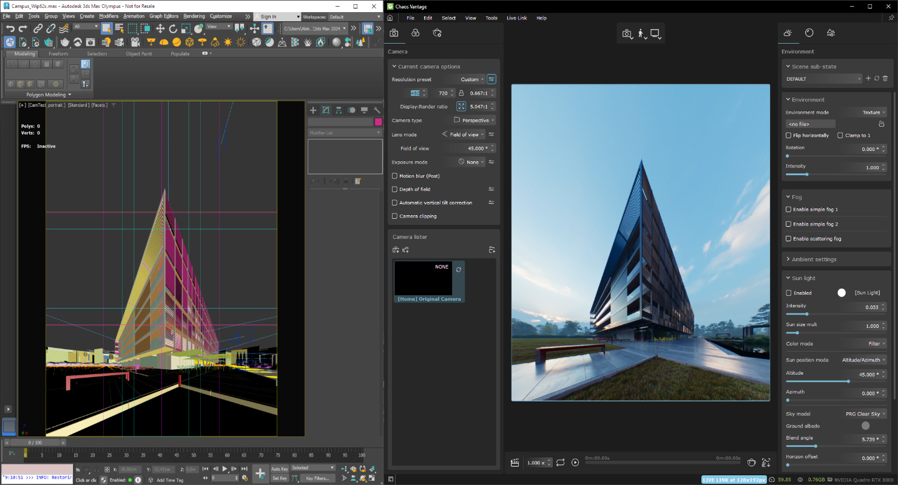Open the Camera panel in Chaos Vantage
The width and height of the screenshot is (898, 485).
tap(394, 33)
